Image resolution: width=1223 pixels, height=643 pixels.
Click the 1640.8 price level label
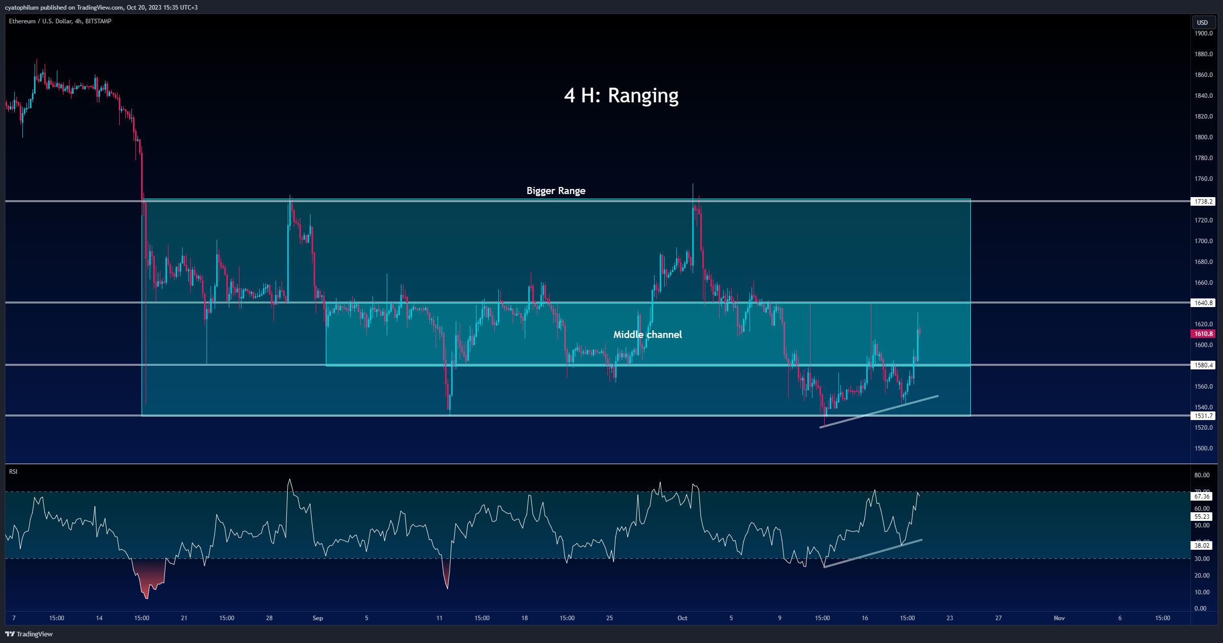click(x=1203, y=303)
